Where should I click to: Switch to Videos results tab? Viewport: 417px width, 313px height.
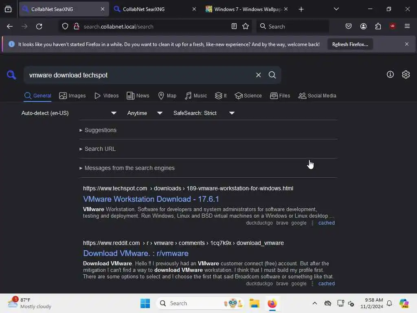coord(106,96)
